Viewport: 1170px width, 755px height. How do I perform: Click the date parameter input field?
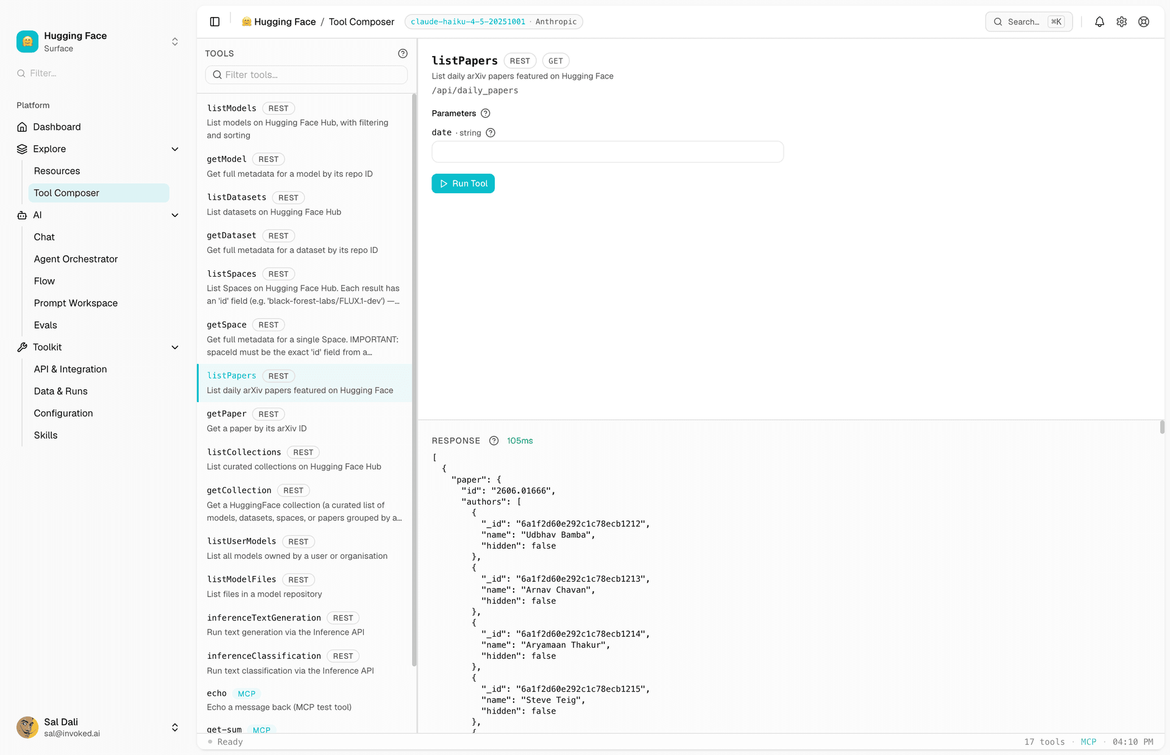(x=608, y=152)
